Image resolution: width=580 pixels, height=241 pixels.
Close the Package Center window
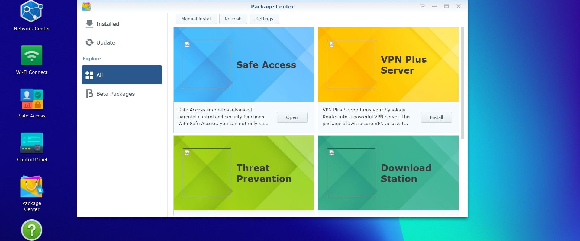(x=459, y=6)
